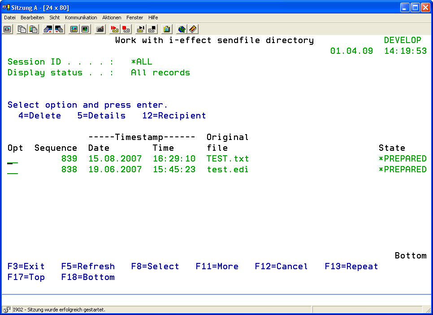The image size is (433, 315).
Task: Open the clipboard icon in the toolbar
Action: [x=167, y=29]
